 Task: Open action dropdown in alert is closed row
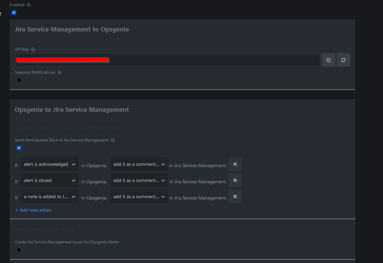[x=139, y=181]
